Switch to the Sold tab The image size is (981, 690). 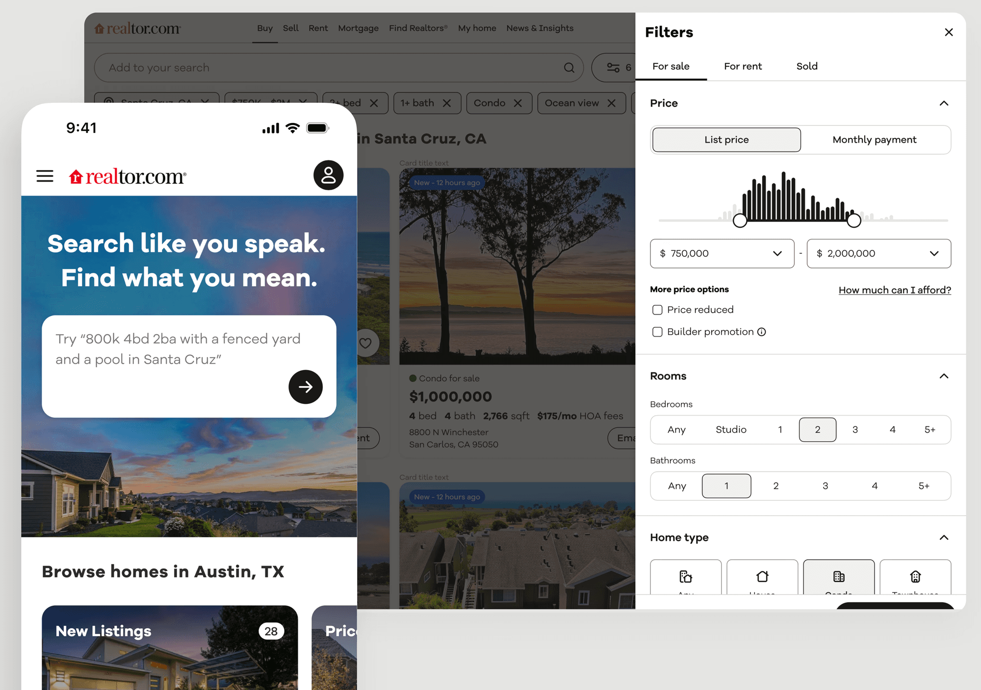point(807,66)
